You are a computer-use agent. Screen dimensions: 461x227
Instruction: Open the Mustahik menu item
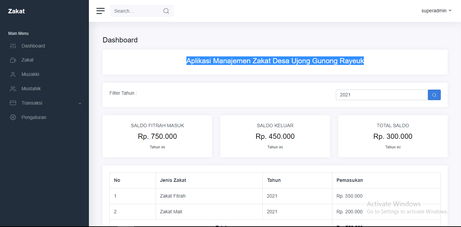[31, 89]
